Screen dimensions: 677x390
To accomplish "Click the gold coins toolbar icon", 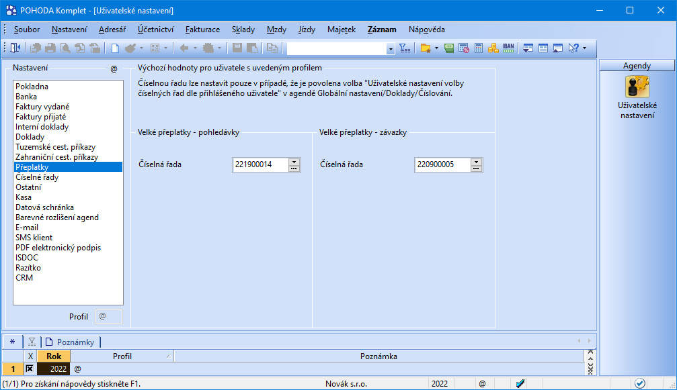I will [493, 48].
